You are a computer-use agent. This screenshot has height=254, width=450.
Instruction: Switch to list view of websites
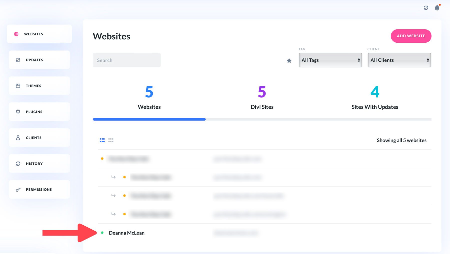102,140
